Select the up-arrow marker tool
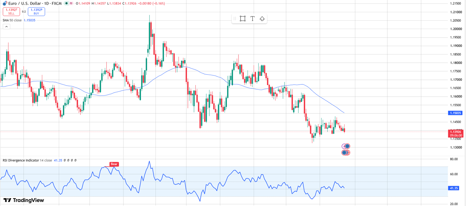This screenshot has height=206, width=466. (x=262, y=19)
